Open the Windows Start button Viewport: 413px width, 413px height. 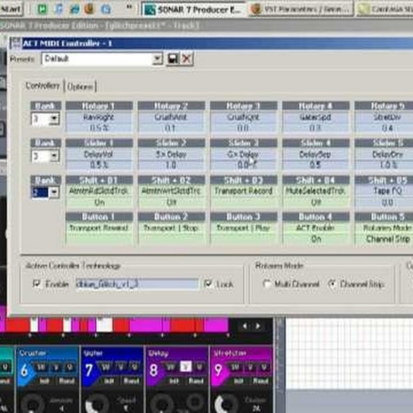[x=11, y=9]
